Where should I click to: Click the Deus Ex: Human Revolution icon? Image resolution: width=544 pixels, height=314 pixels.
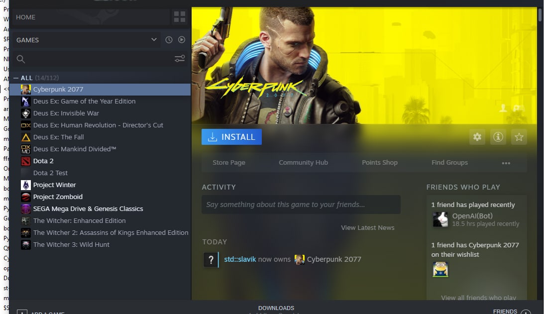pos(26,125)
